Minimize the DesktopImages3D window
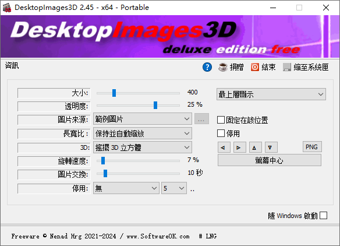Viewport: 340px width, 246px height. [273, 8]
